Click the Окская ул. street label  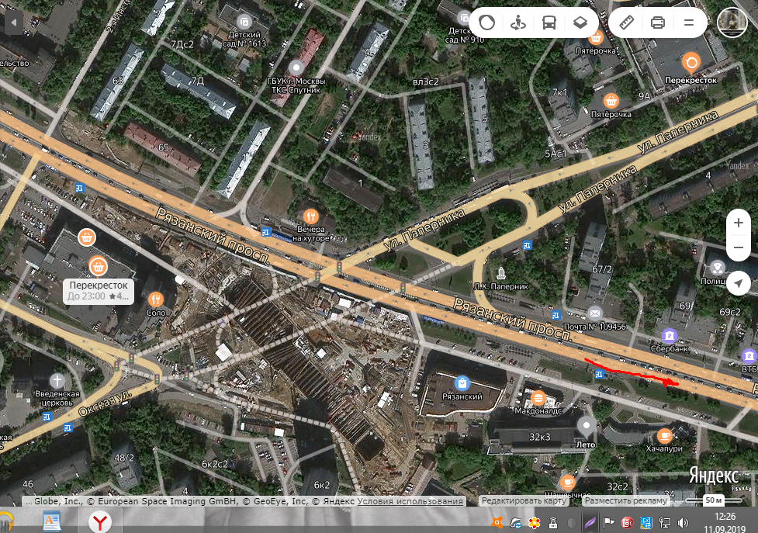[105, 403]
